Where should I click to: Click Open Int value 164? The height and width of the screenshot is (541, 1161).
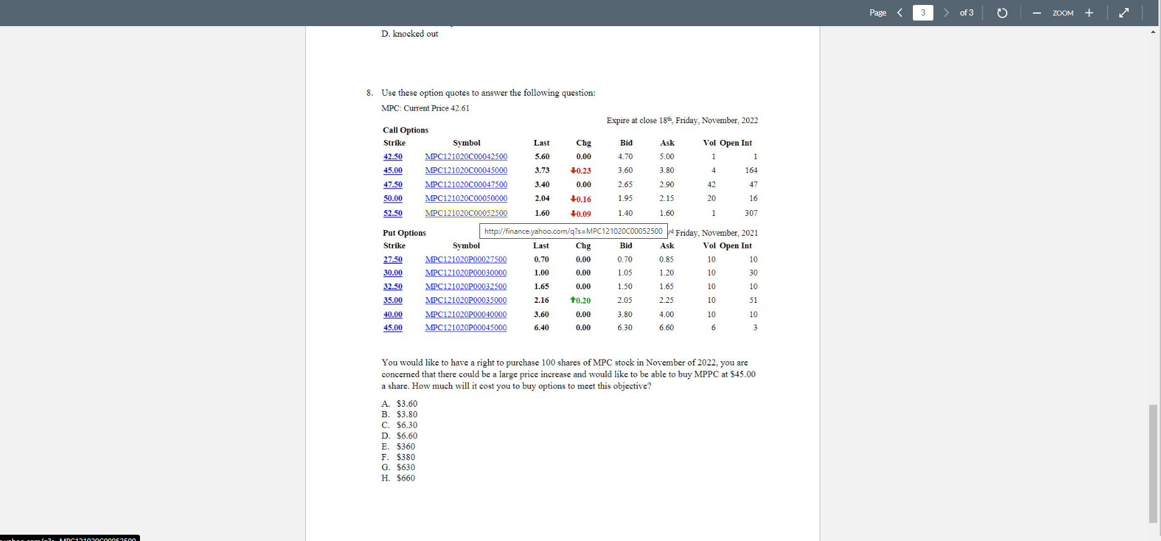click(751, 170)
